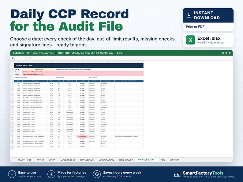Click the Checked by table header
This screenshot has height=182, width=243.
(107, 81)
